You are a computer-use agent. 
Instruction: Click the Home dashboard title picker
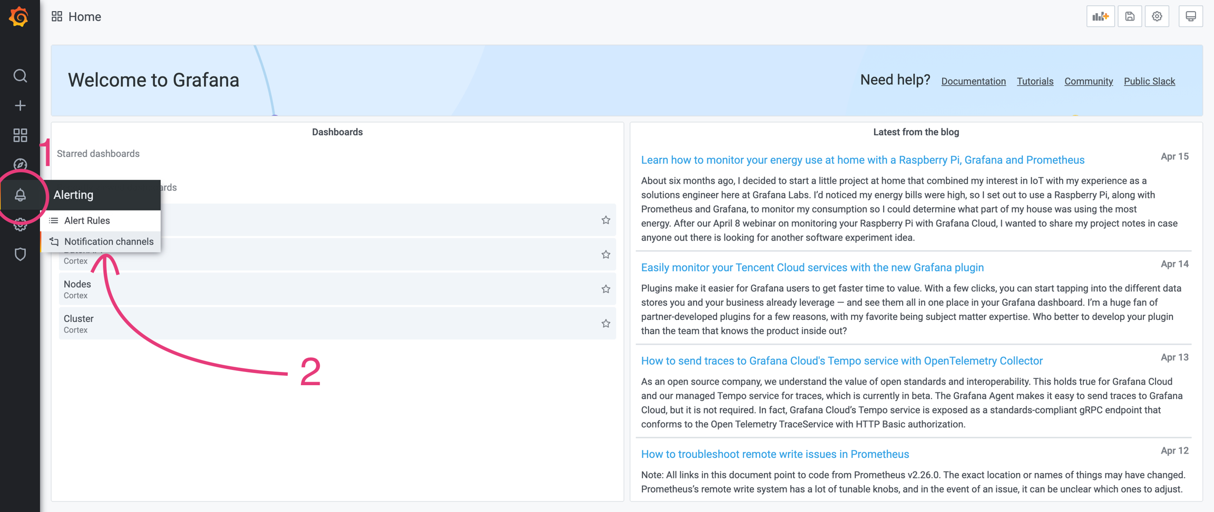click(x=84, y=17)
